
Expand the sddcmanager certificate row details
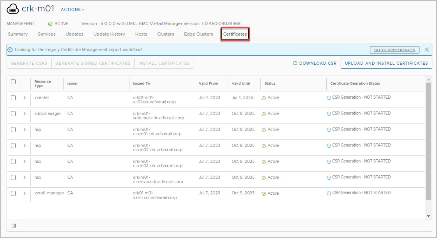[24, 114]
